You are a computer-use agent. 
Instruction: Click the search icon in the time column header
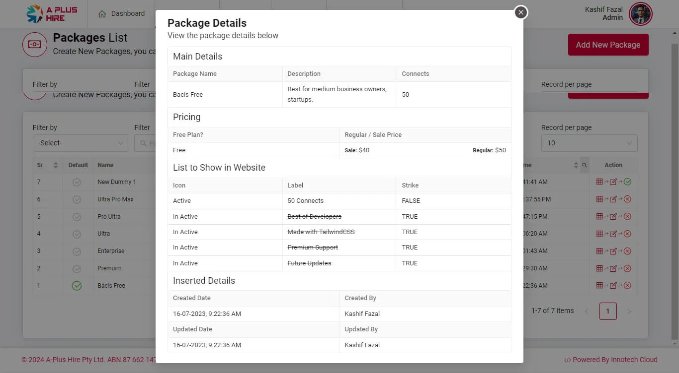tap(584, 165)
